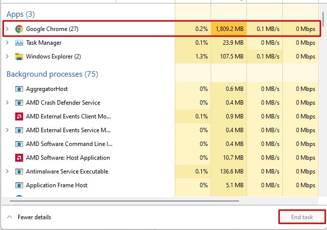Screen dimensions: 327x230
Task: Click Windows Explorer's 1.3% CPU value
Action: [x=201, y=57]
